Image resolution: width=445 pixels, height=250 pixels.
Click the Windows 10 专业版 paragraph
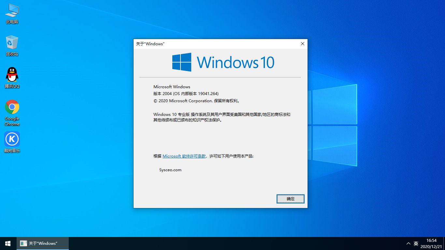(x=222, y=117)
